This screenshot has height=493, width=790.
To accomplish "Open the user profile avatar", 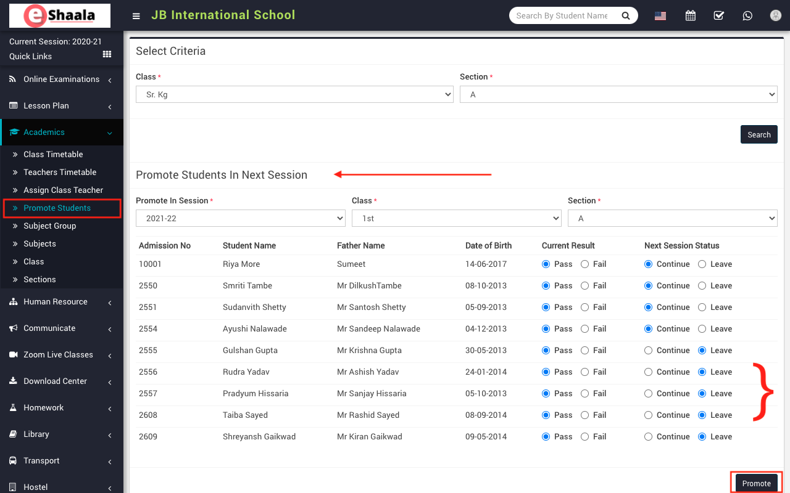I will (x=776, y=16).
